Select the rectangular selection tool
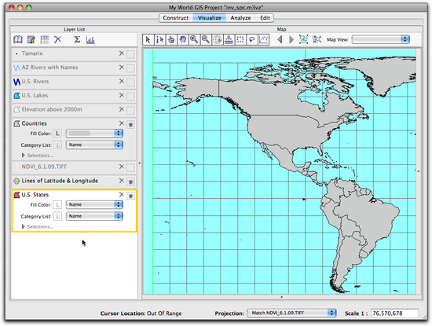 pyautogui.click(x=240, y=40)
